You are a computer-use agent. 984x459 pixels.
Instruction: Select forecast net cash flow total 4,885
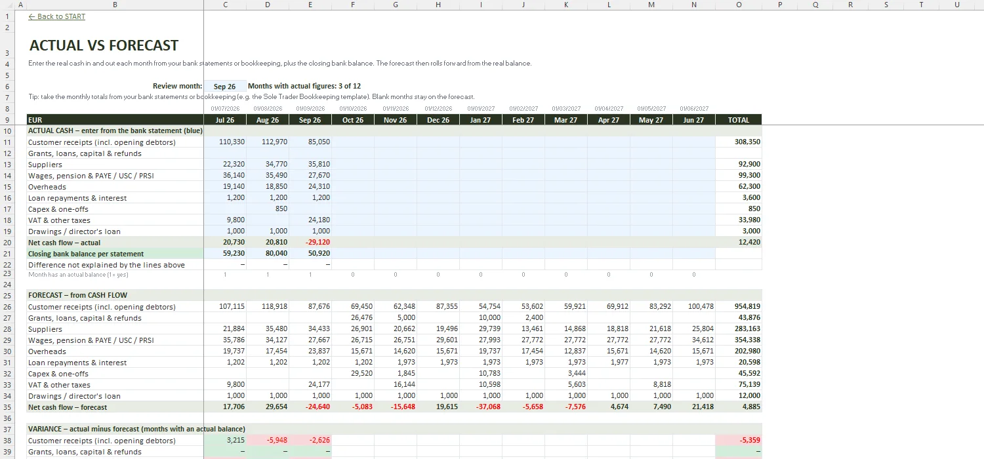(x=739, y=407)
